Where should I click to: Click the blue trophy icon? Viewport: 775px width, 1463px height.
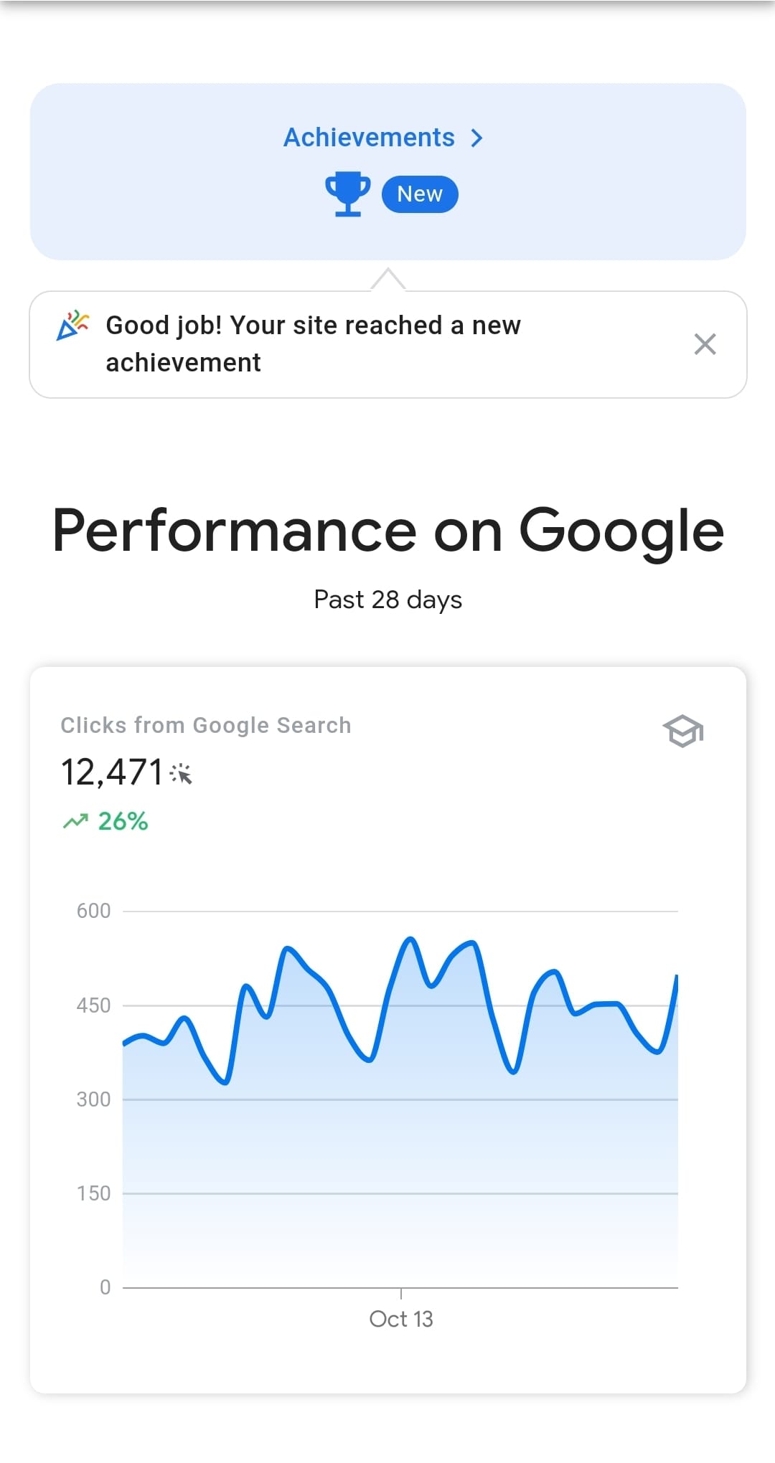pyautogui.click(x=348, y=194)
